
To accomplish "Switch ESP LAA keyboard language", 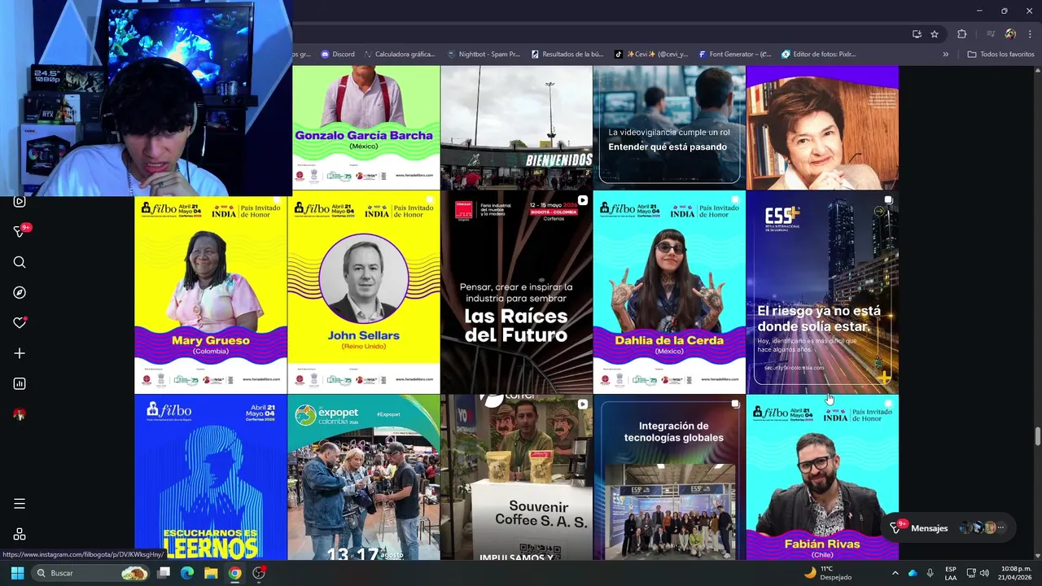I will click(x=951, y=573).
